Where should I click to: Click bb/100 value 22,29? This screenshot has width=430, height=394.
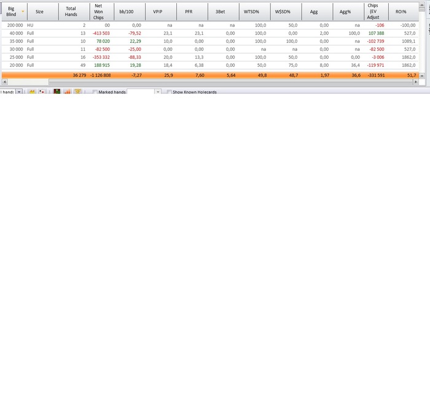[136, 41]
